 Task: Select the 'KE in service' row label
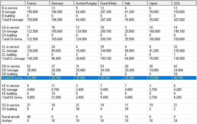(x=11, y=86)
